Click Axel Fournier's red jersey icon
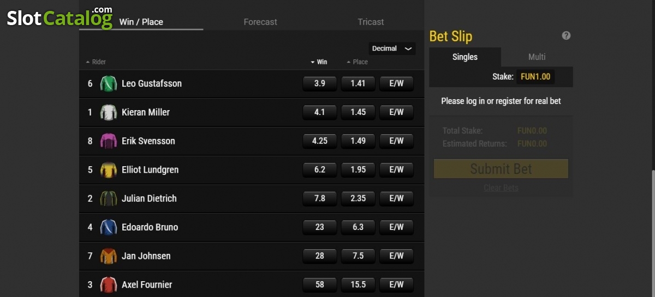This screenshot has width=655, height=297. pos(109,284)
